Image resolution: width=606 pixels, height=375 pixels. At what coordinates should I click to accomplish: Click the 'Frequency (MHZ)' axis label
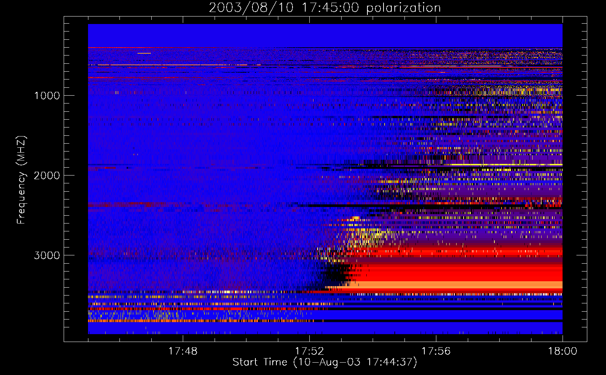click(x=21, y=180)
